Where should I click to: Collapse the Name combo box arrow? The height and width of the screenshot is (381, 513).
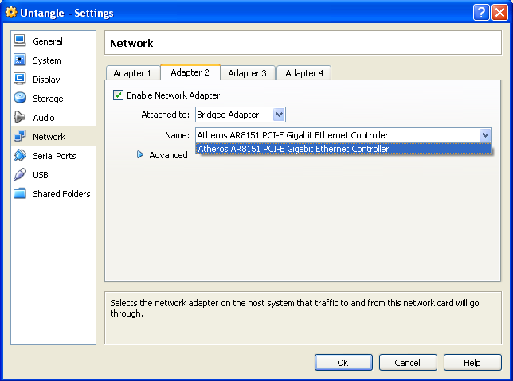[x=485, y=135]
